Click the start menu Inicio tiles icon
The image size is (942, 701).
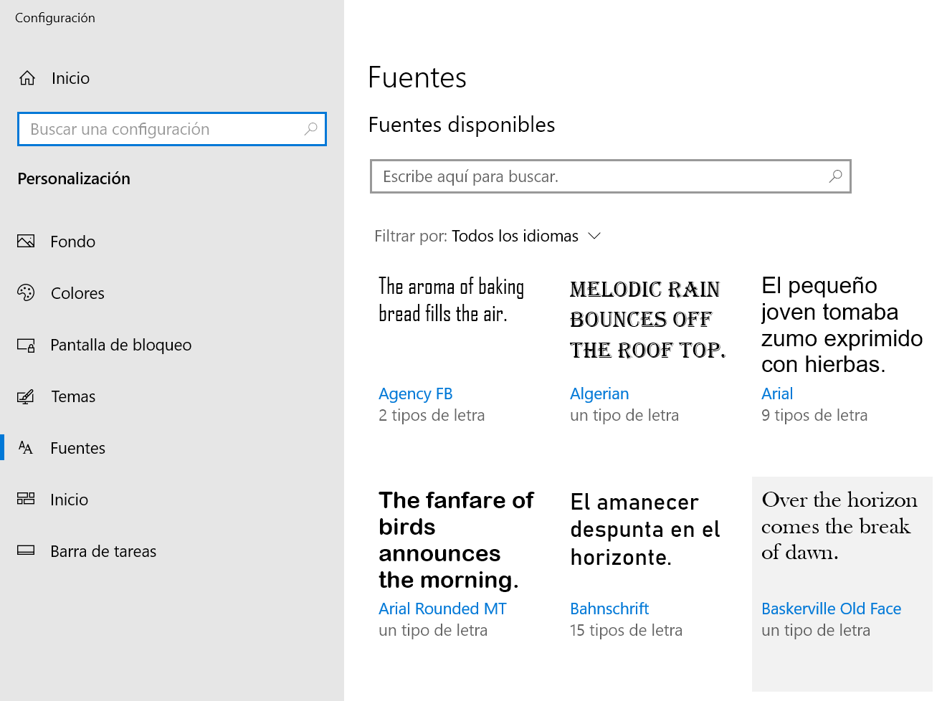click(x=26, y=499)
